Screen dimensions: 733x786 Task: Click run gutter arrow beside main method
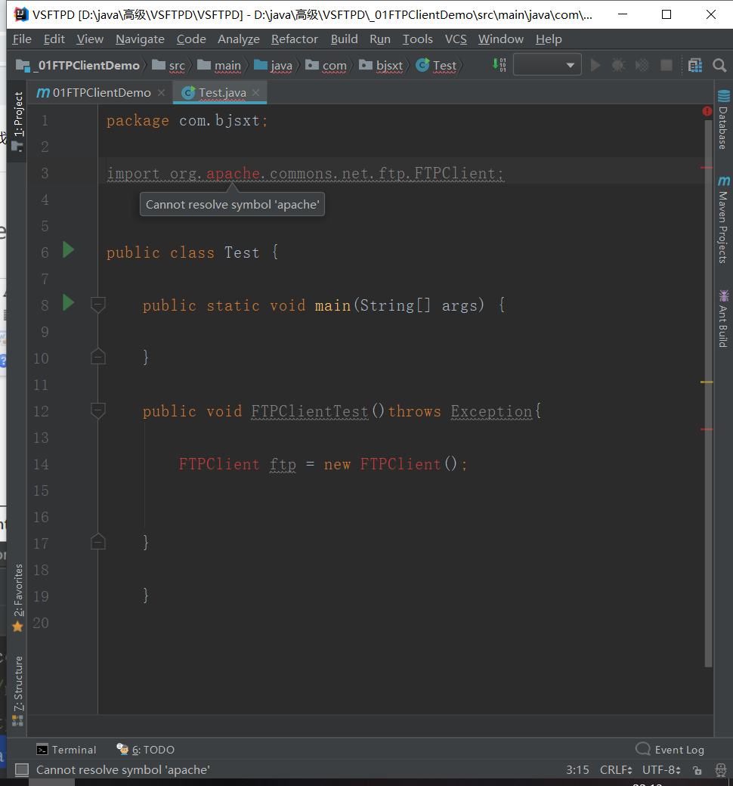pyautogui.click(x=68, y=302)
